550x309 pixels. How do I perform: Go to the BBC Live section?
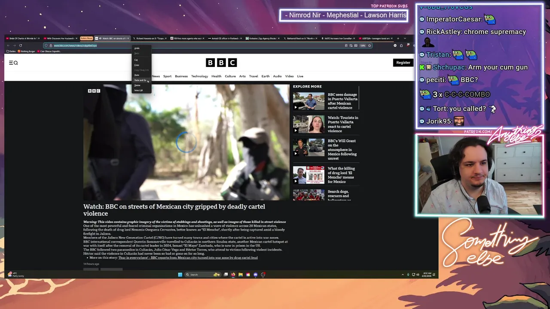point(300,76)
